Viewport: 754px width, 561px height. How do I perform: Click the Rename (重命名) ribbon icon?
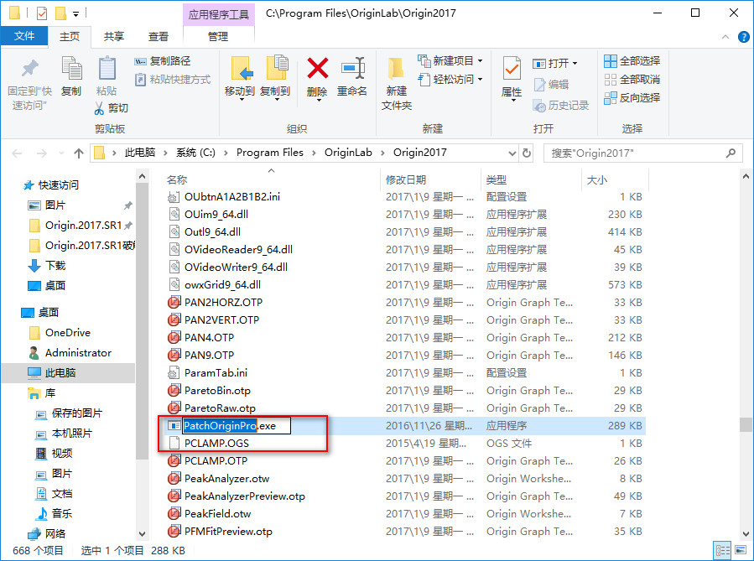352,68
